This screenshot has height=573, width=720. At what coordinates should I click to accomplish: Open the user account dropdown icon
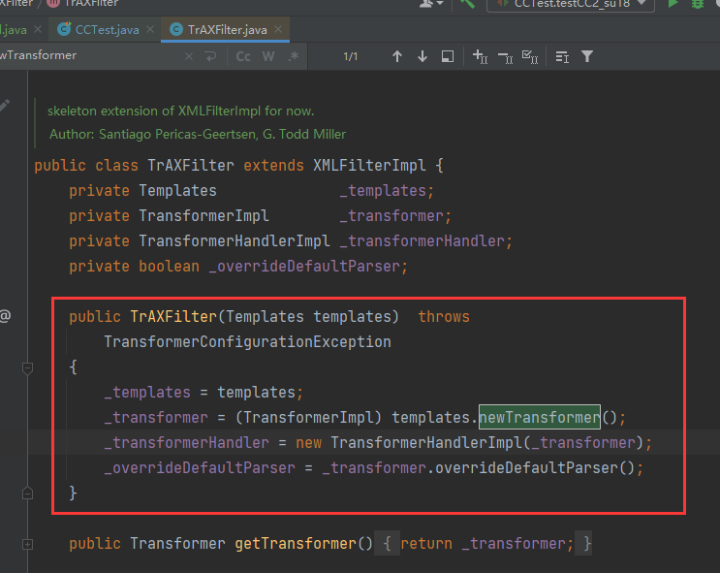pos(430,4)
